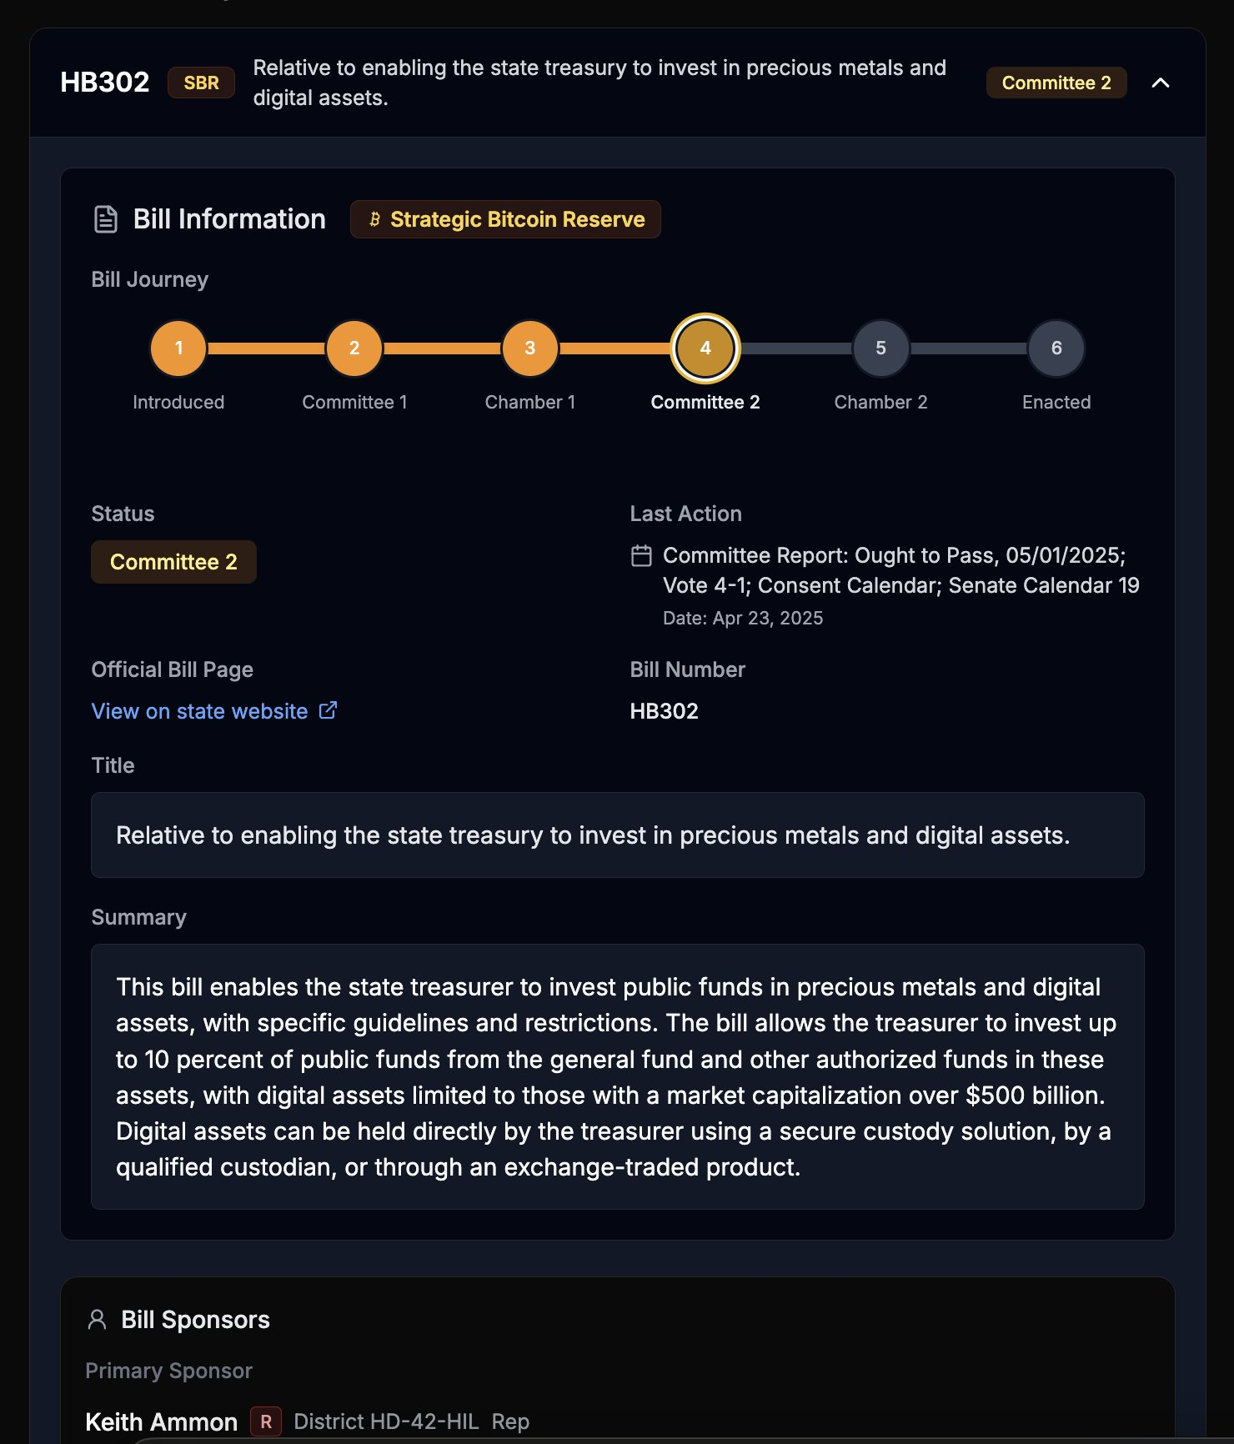This screenshot has width=1234, height=1444.
Task: Click the Status Committee 2 badge
Action: click(x=173, y=561)
